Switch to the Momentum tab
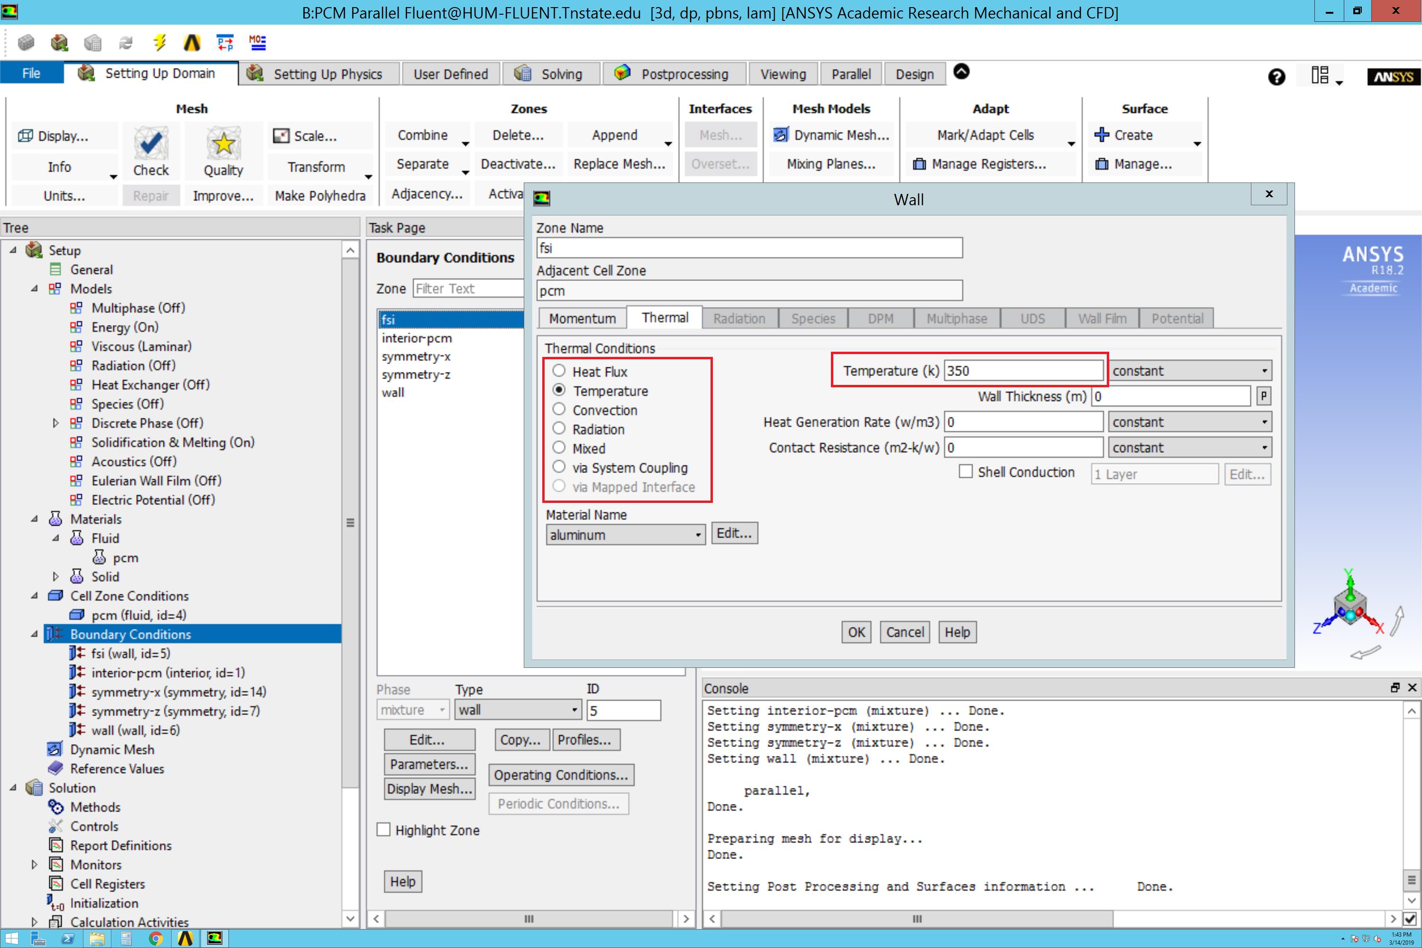 coord(582,318)
